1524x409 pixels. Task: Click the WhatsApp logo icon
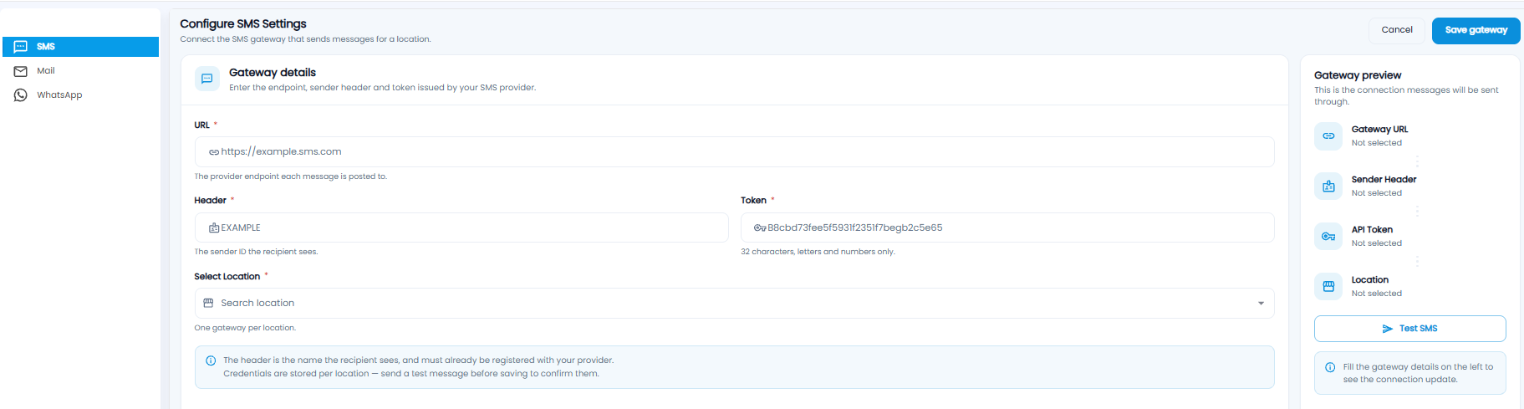pos(21,95)
